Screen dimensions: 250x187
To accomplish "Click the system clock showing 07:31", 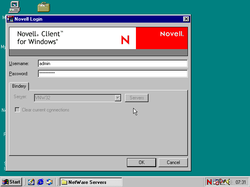I will [241, 182].
